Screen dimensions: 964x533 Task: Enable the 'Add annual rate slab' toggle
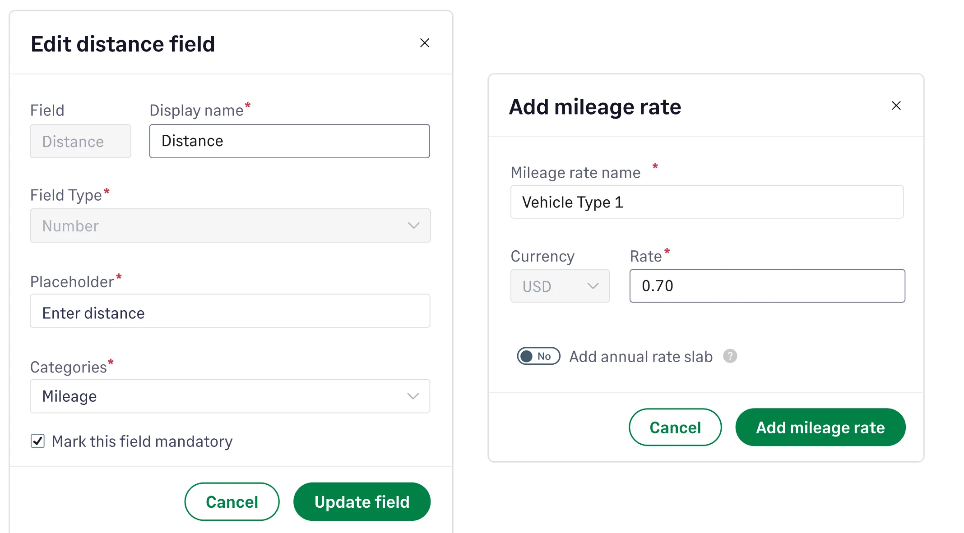point(538,356)
